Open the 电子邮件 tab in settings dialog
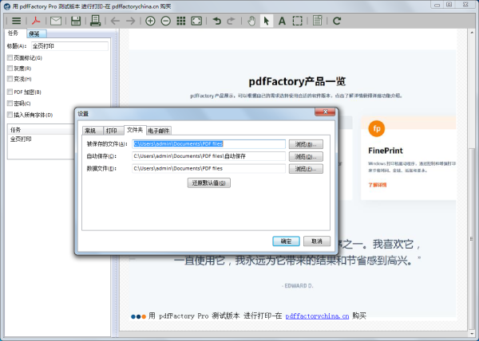 tap(159, 130)
